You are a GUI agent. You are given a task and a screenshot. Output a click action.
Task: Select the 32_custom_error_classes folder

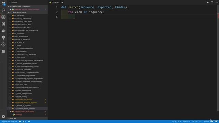coord(27,109)
